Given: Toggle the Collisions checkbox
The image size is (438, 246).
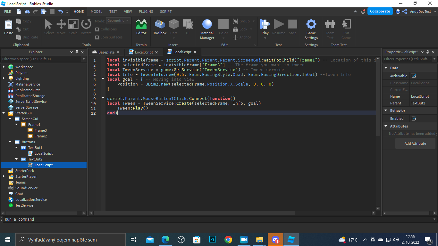Looking at the screenshot, I should click(x=97, y=29).
